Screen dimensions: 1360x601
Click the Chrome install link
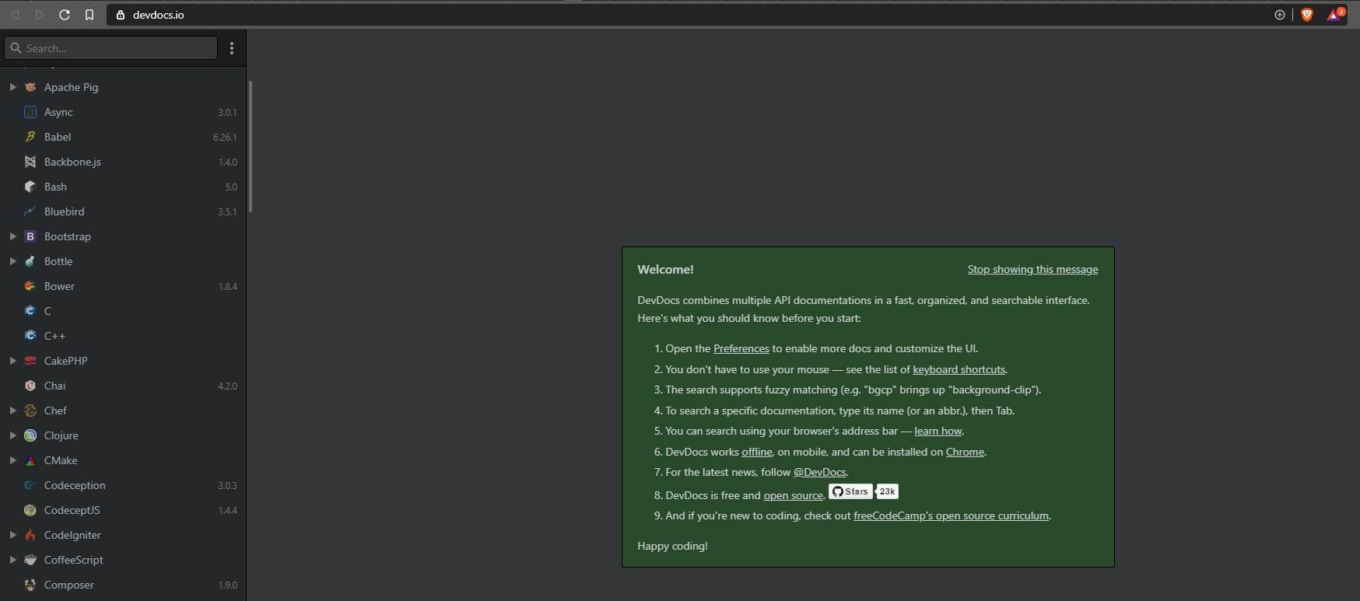(x=965, y=452)
